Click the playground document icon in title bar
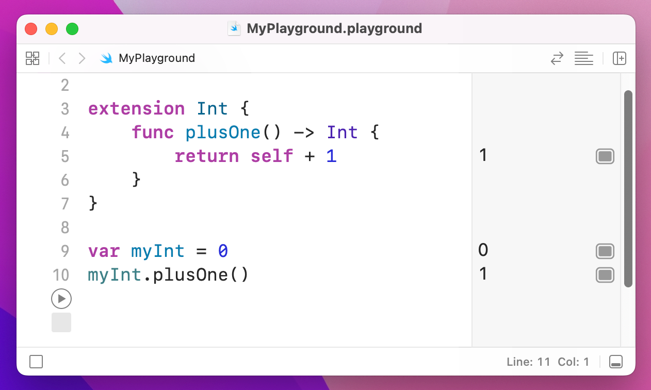The image size is (651, 390). coord(234,28)
